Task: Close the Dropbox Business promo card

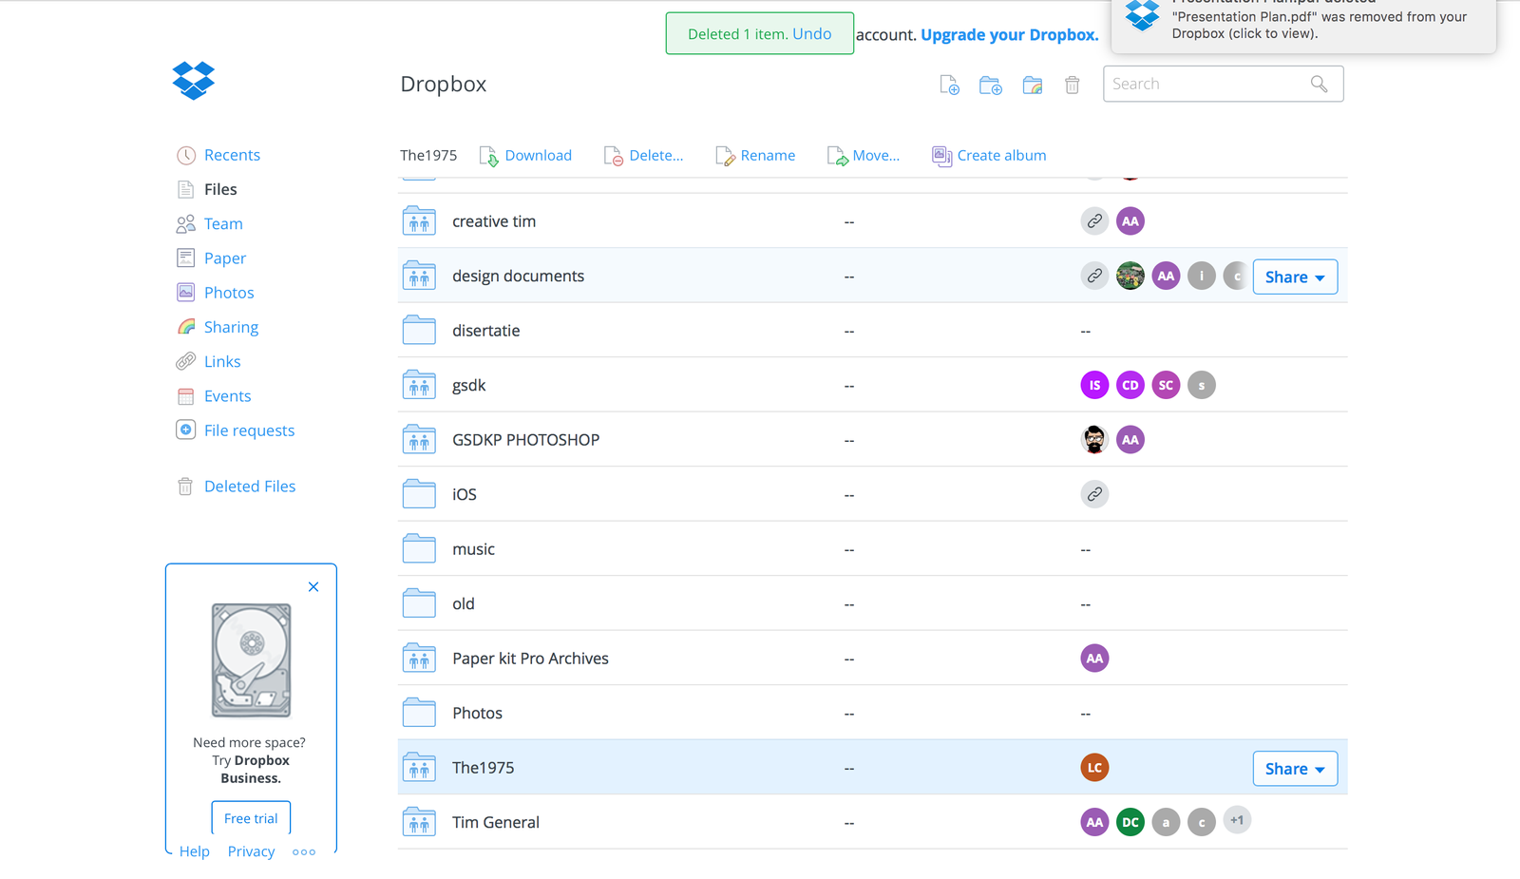Action: [x=313, y=587]
